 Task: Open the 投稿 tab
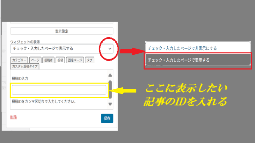pyautogui.click(x=60, y=60)
